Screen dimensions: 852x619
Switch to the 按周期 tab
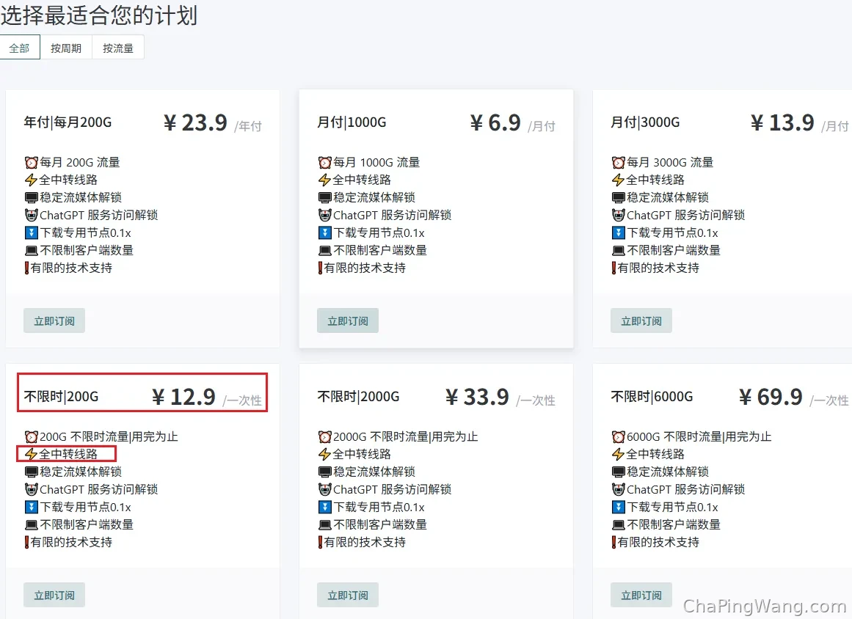coord(66,48)
